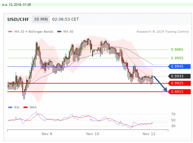Click the MA 50 blue legend swatch
The width and height of the screenshot is (193, 143).
[59, 32]
